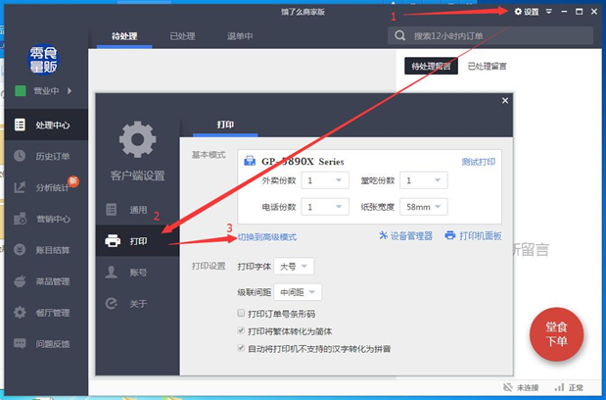Click the 账目结算 sidebar icon
606x400 pixels.
[x=20, y=250]
